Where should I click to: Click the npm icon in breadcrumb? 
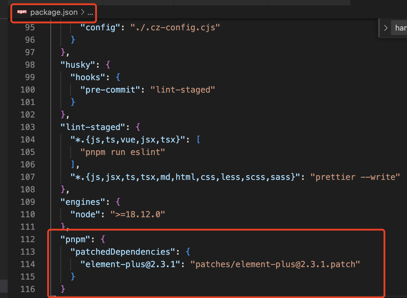pos(22,12)
